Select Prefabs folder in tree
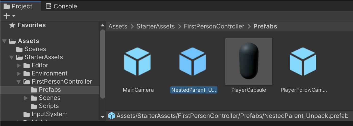The width and height of the screenshot is (353, 126). (x=50, y=90)
